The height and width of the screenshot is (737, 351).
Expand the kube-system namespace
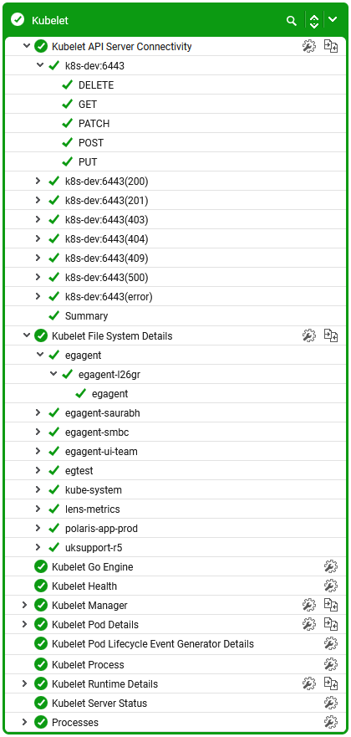click(x=38, y=489)
